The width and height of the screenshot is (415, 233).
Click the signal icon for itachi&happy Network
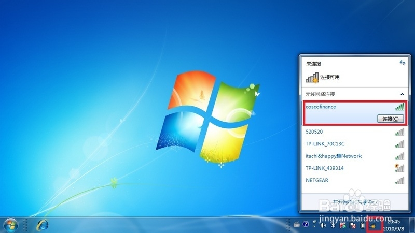pyautogui.click(x=399, y=156)
